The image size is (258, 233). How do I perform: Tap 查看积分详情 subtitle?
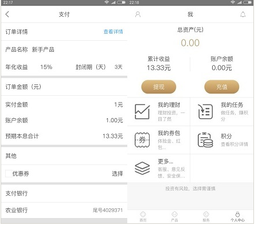tap(234, 144)
